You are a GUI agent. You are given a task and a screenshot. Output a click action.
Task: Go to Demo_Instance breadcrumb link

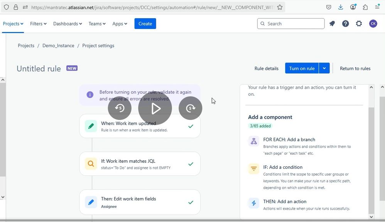(58, 45)
